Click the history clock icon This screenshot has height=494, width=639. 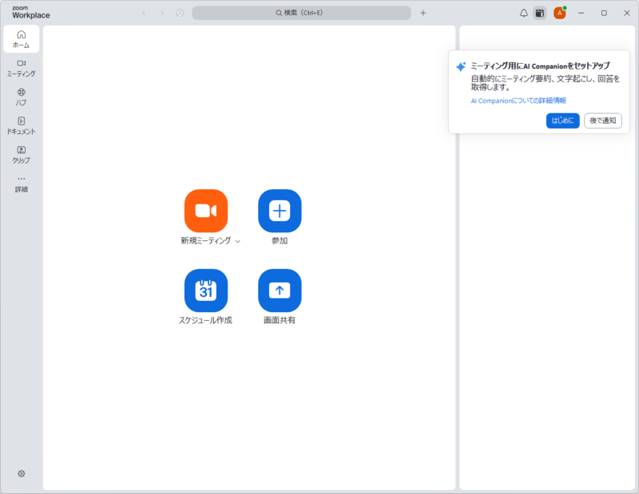pyautogui.click(x=180, y=13)
